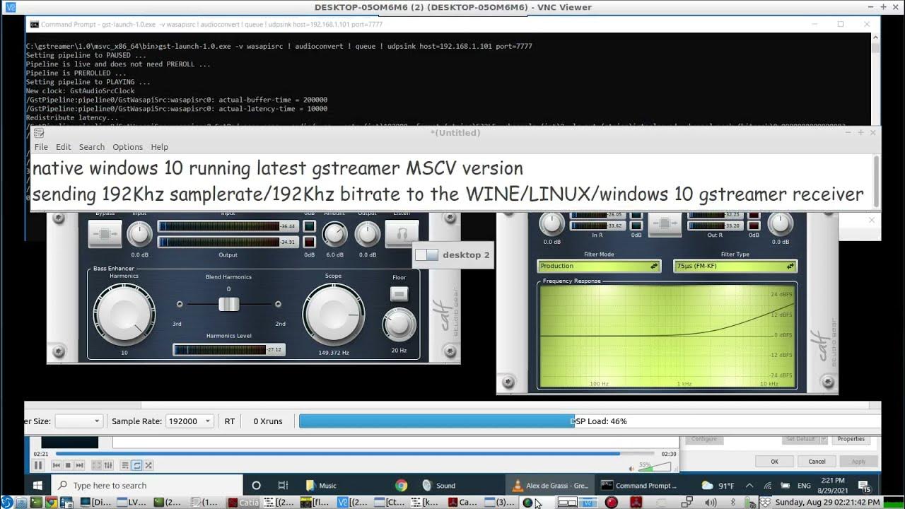Click the Floor frequency knob at 20 Hz

click(399, 324)
